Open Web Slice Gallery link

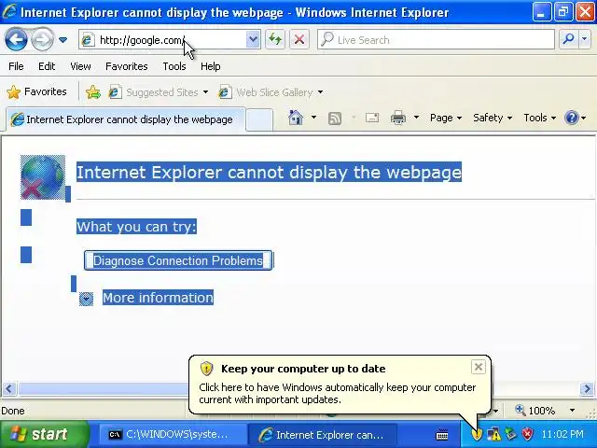tap(267, 92)
